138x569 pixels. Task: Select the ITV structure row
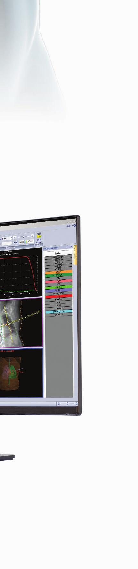pos(59,284)
